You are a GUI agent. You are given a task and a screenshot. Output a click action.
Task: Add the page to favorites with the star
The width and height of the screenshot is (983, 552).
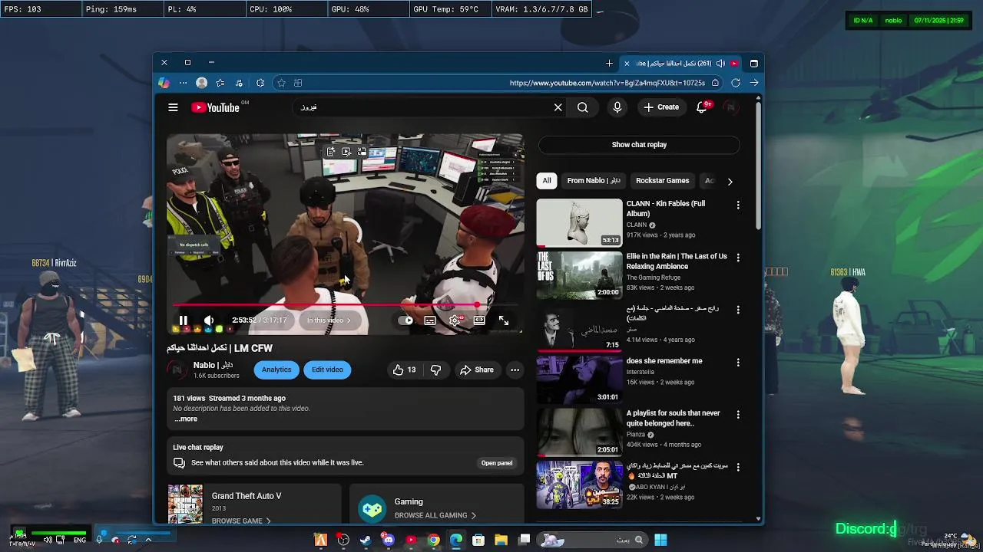pyautogui.click(x=281, y=83)
